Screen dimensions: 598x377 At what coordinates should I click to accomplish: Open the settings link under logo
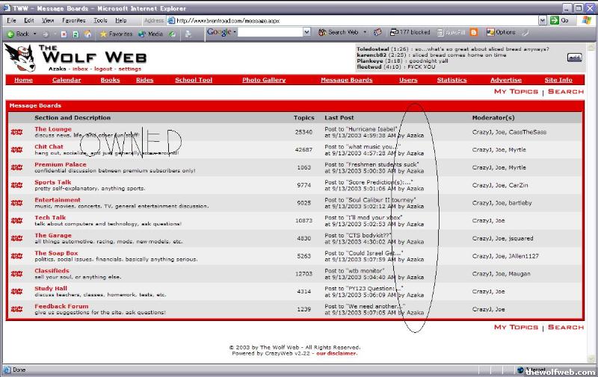coord(129,69)
